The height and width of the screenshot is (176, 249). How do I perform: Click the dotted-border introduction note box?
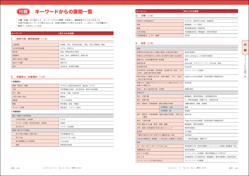pos(62,23)
